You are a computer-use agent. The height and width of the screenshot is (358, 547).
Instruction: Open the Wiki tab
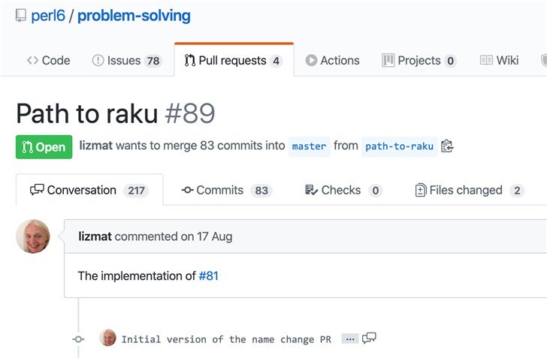(499, 61)
